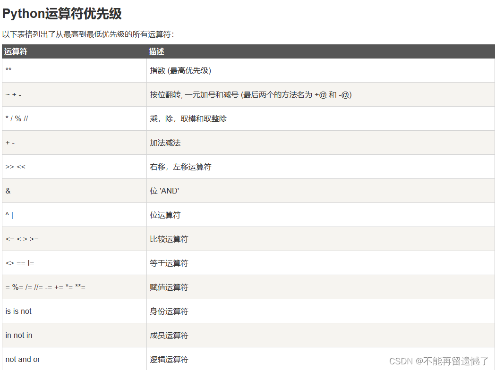
Task: Select the "is is not" operator cell
Action: tap(74, 311)
